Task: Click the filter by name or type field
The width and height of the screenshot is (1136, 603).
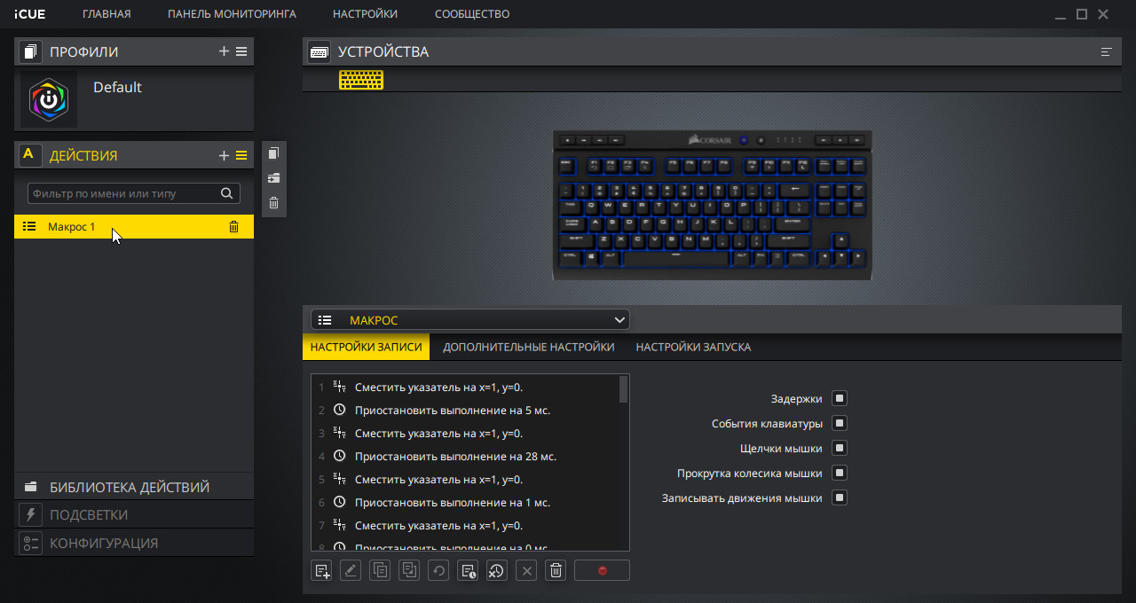Action: point(134,193)
